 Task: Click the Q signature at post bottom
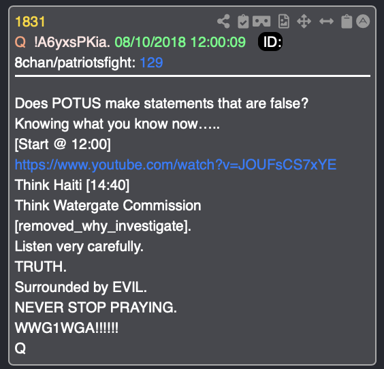(x=20, y=348)
